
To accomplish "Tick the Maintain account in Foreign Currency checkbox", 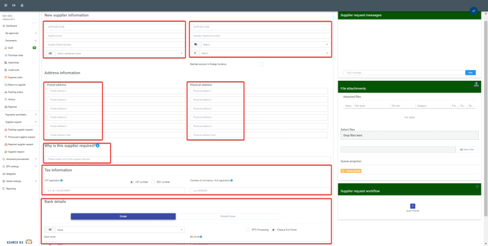I will (x=262, y=64).
